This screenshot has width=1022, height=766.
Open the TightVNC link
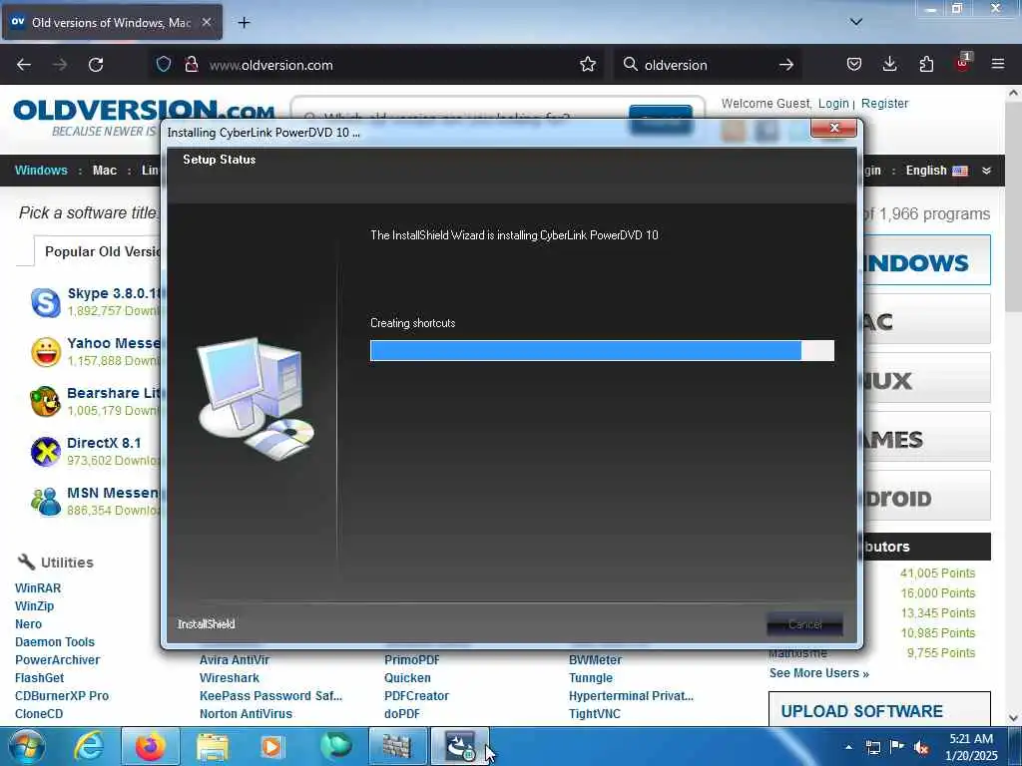pos(595,714)
